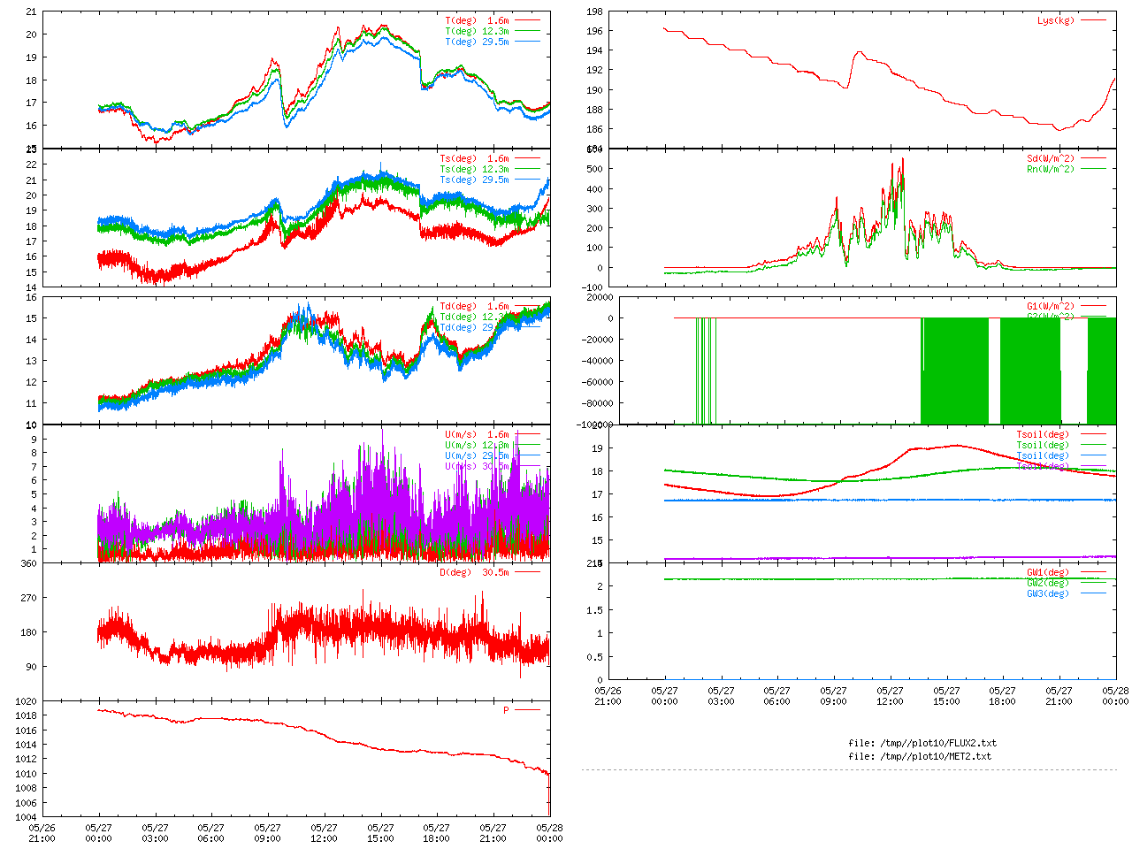Click the 'Lys(kg)' legend label
The width and height of the screenshot is (1132, 849).
click(1056, 20)
